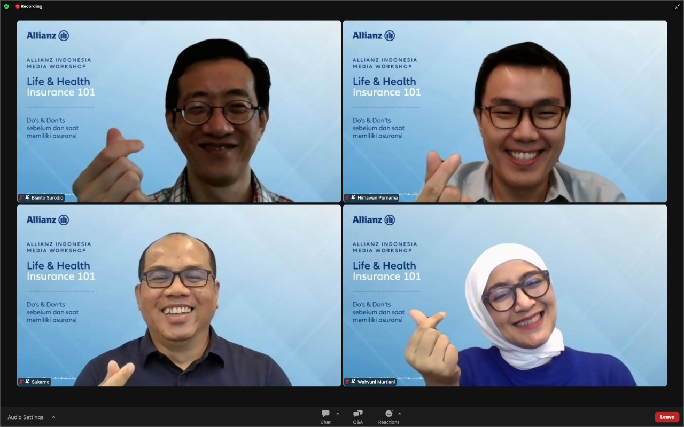
Task: Click muted mic icon for Sukarno
Action: (x=21, y=382)
